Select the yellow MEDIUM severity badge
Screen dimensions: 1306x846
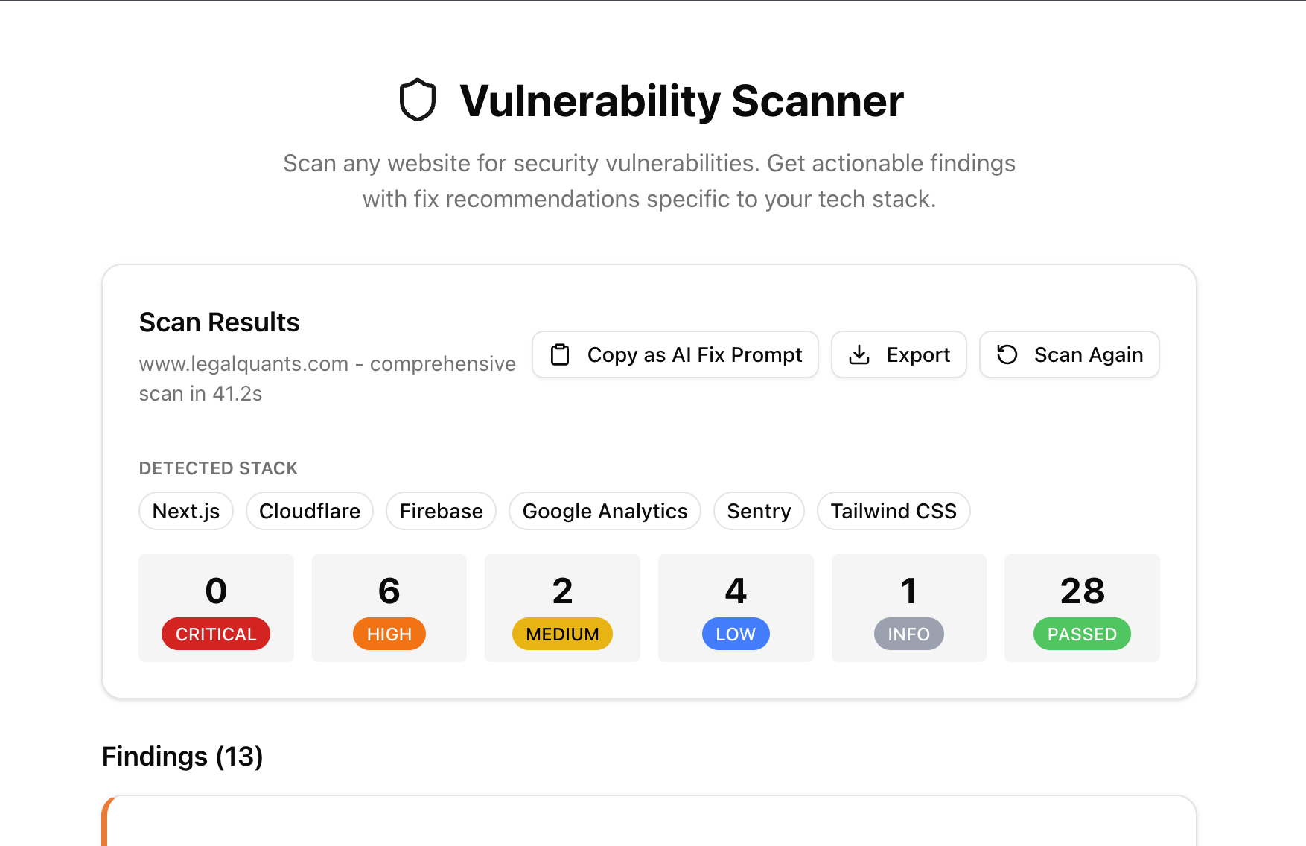tap(562, 634)
